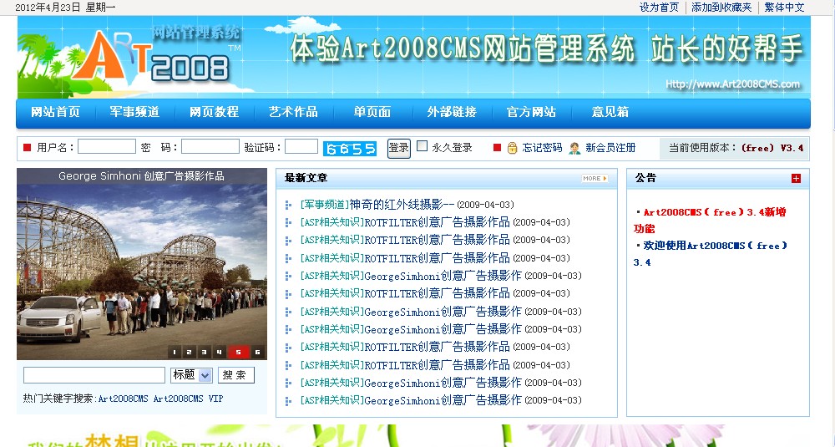This screenshot has height=447, width=835.
Task: Click Http://www.Art2008CMS.com in banner
Action: 733,84
